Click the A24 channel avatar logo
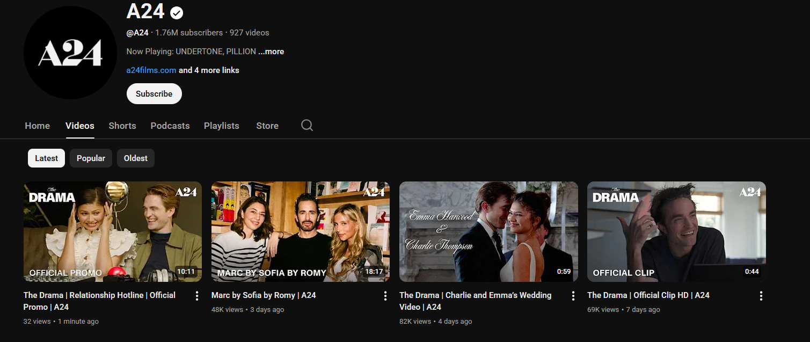Screen dimensions: 810x342 coord(70,53)
